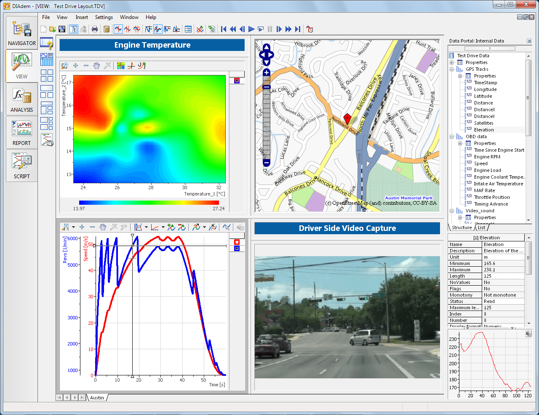Collapse the GPS Tracks tree node
Screen dimensions: 539x415
click(x=452, y=69)
